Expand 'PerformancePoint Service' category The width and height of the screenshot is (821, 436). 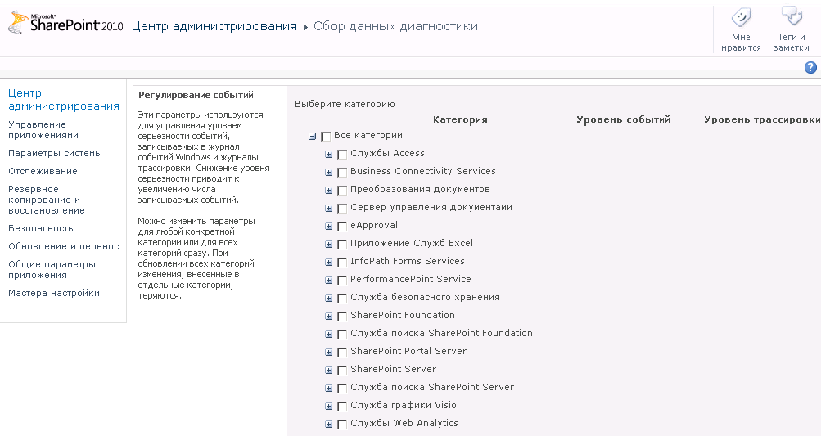pos(329,281)
